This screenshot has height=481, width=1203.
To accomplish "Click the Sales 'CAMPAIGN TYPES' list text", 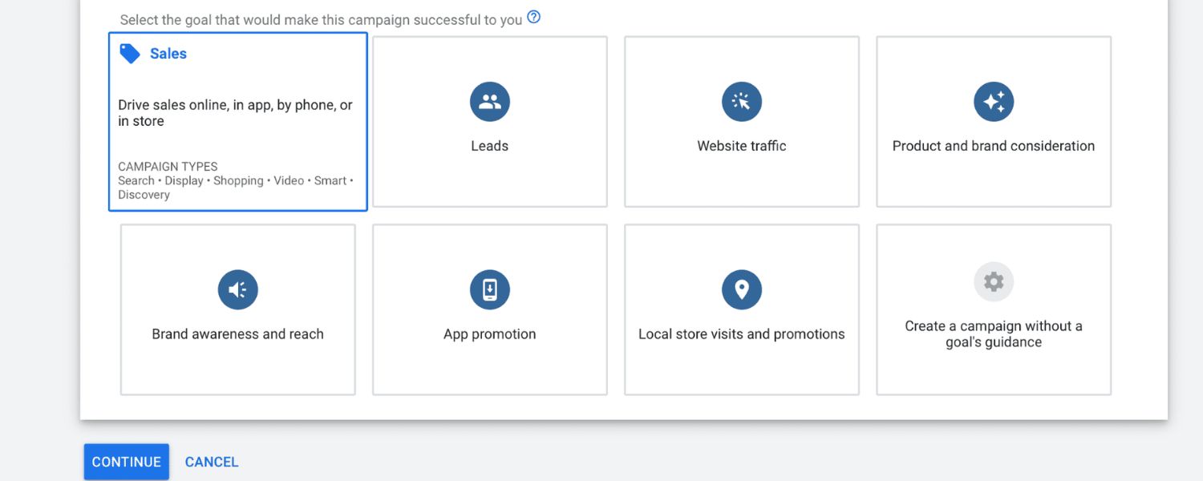I will (x=235, y=181).
